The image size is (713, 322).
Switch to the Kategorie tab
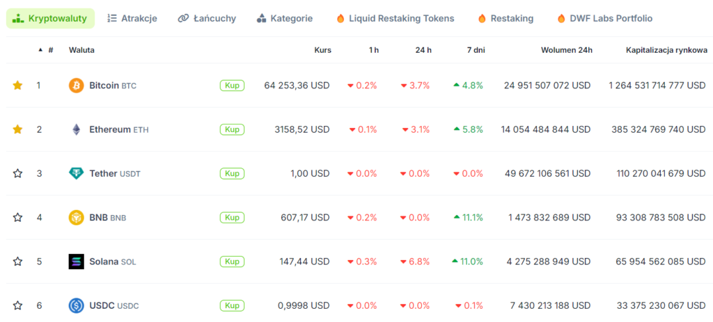pyautogui.click(x=284, y=19)
